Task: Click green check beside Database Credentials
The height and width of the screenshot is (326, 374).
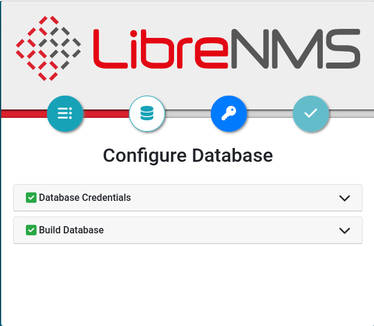Action: pos(31,198)
